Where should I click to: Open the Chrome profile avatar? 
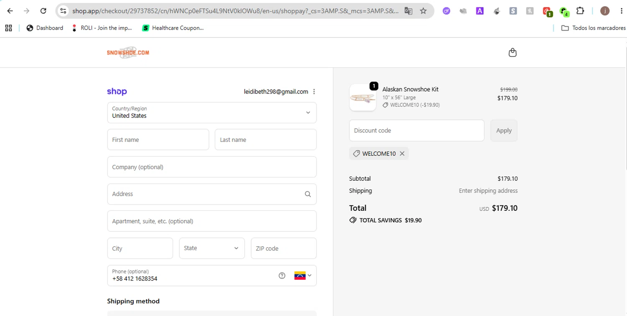click(x=605, y=11)
